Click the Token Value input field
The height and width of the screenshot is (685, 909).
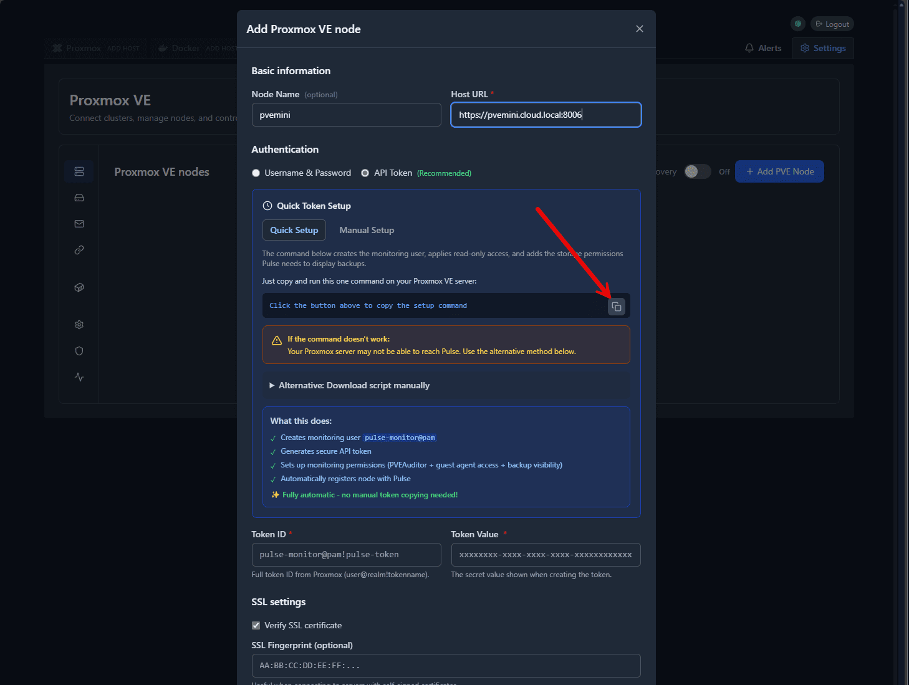545,554
